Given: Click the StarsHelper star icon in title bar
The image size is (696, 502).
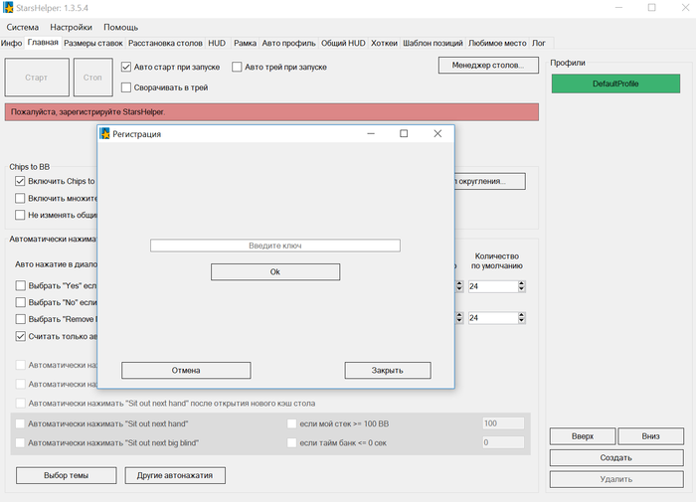Looking at the screenshot, I should click(8, 8).
